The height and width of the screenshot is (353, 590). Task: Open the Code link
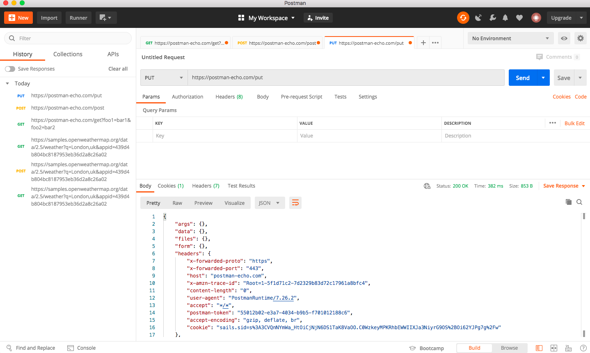coord(581,97)
